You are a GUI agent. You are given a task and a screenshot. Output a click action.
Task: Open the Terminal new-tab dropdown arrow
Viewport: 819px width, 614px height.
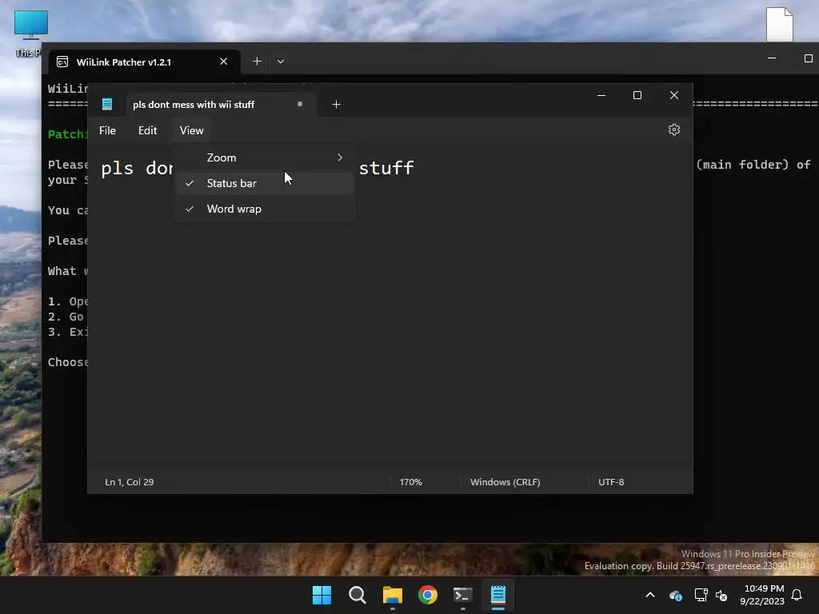281,61
